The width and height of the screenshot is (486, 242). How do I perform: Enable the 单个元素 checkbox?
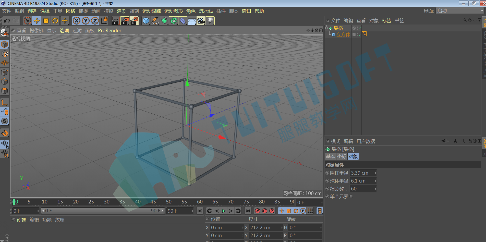click(x=351, y=196)
